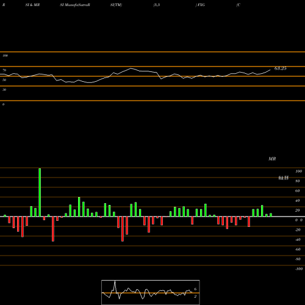
Task: Click the ') FXG' symbol text in header
Action: point(200,5)
